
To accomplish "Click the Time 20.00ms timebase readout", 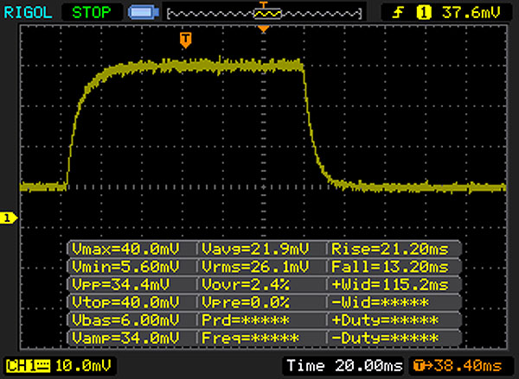I will coord(344,366).
